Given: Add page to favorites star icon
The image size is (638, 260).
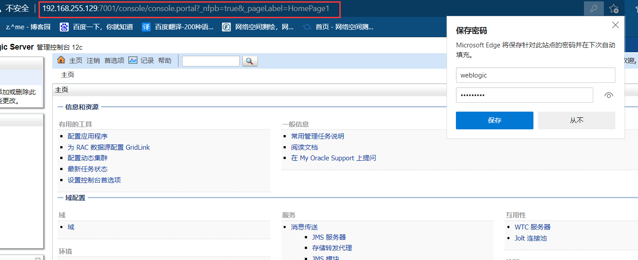Looking at the screenshot, I should (614, 8).
